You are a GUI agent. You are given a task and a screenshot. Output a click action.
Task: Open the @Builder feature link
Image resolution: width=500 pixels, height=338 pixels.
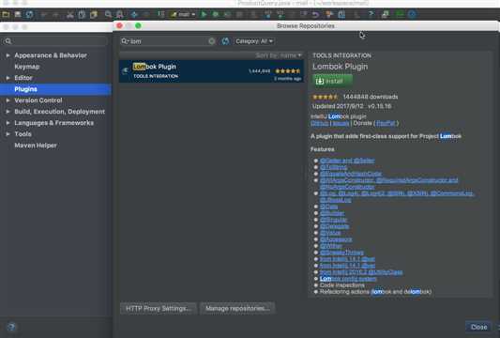pyautogui.click(x=332, y=213)
